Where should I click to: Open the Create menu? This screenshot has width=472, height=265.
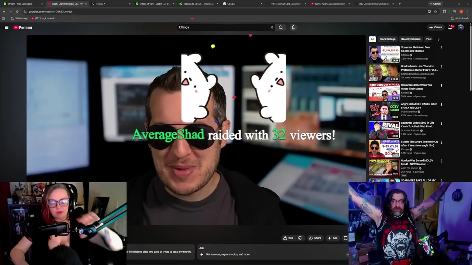tap(435, 27)
